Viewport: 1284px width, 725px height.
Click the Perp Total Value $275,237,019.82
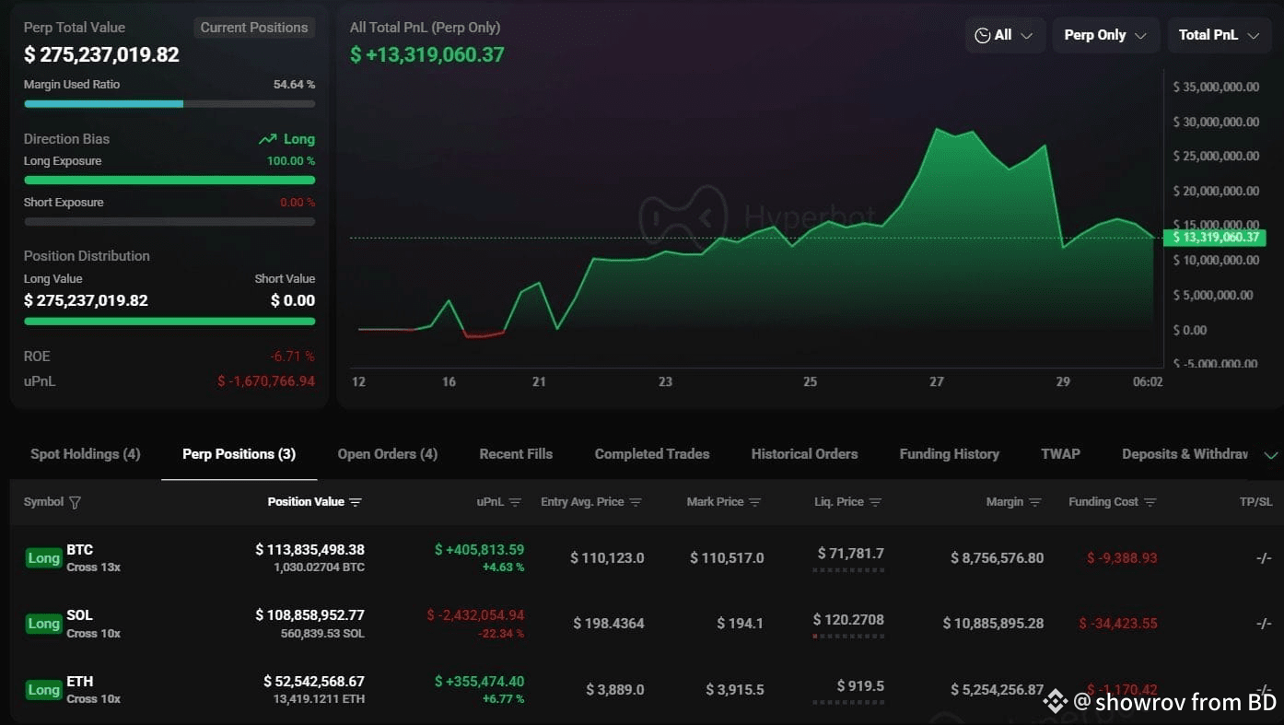tap(101, 55)
